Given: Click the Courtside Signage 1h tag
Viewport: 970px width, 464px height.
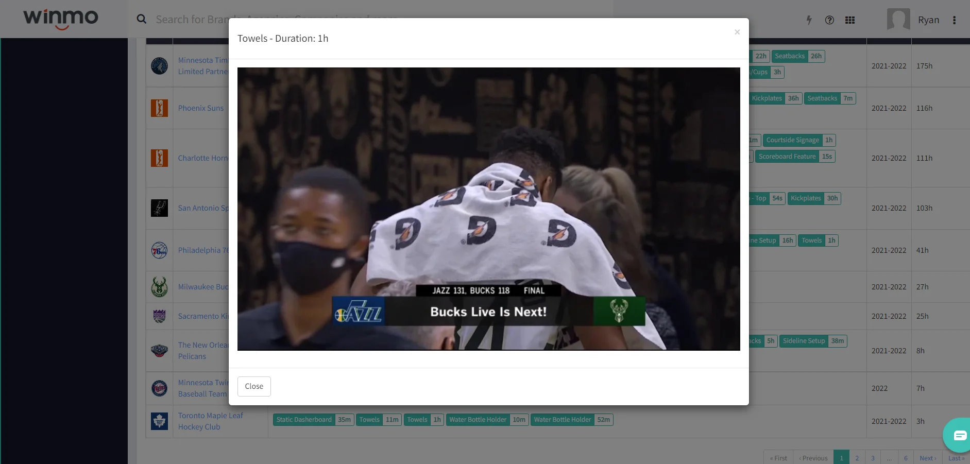Looking at the screenshot, I should point(799,140).
